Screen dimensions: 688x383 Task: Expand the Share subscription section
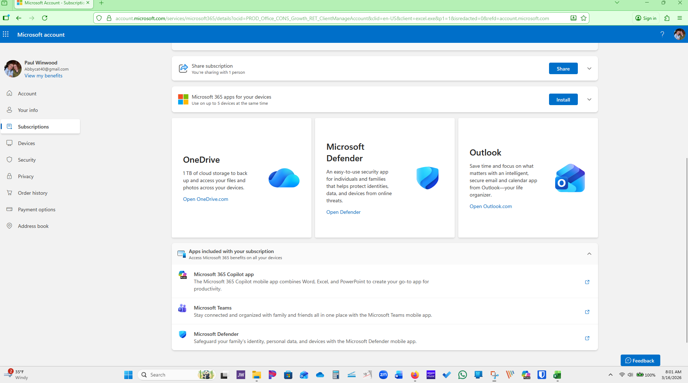pyautogui.click(x=589, y=68)
